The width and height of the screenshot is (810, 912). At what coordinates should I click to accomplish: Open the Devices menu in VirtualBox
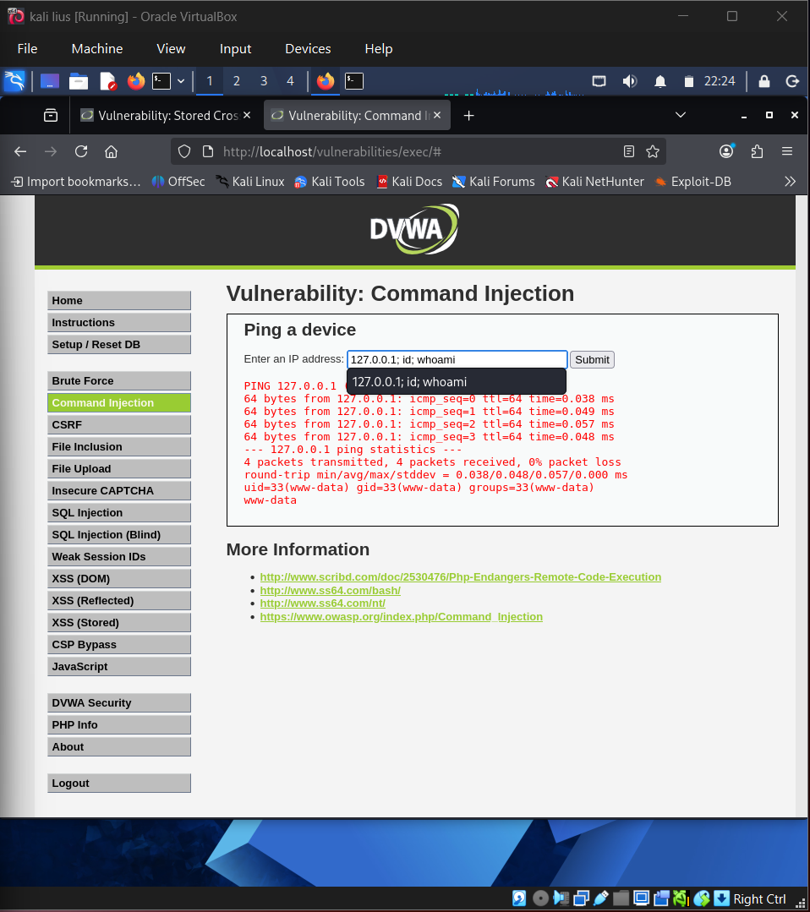(x=308, y=49)
